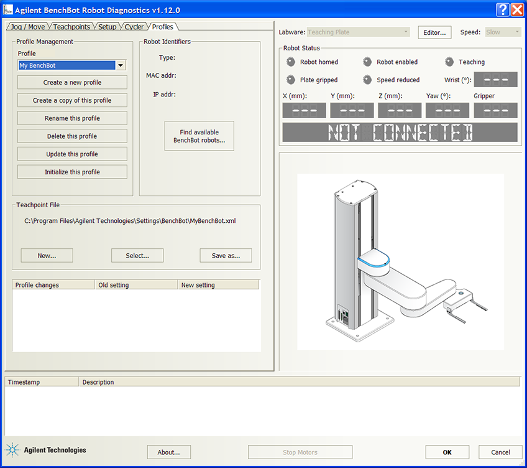The image size is (527, 468).
Task: Click the Save as... teachpoint file button
Action: coord(226,255)
